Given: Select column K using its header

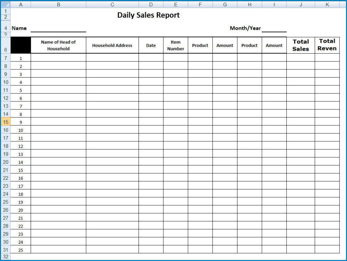Looking at the screenshot, I should 327,4.
